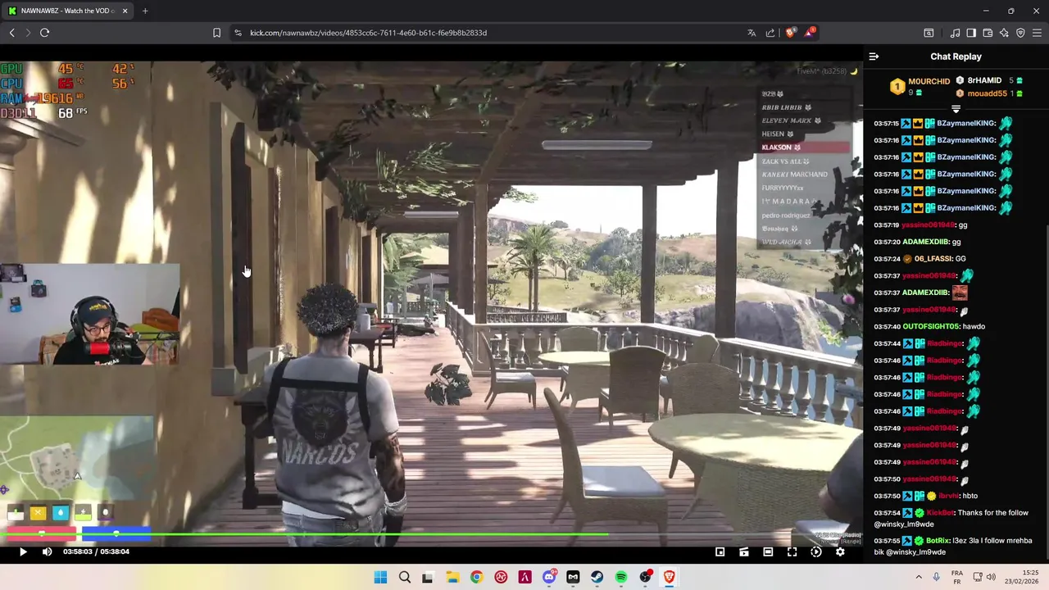Image resolution: width=1049 pixels, height=590 pixels.
Task: Share this page icon in address bar
Action: (x=770, y=33)
